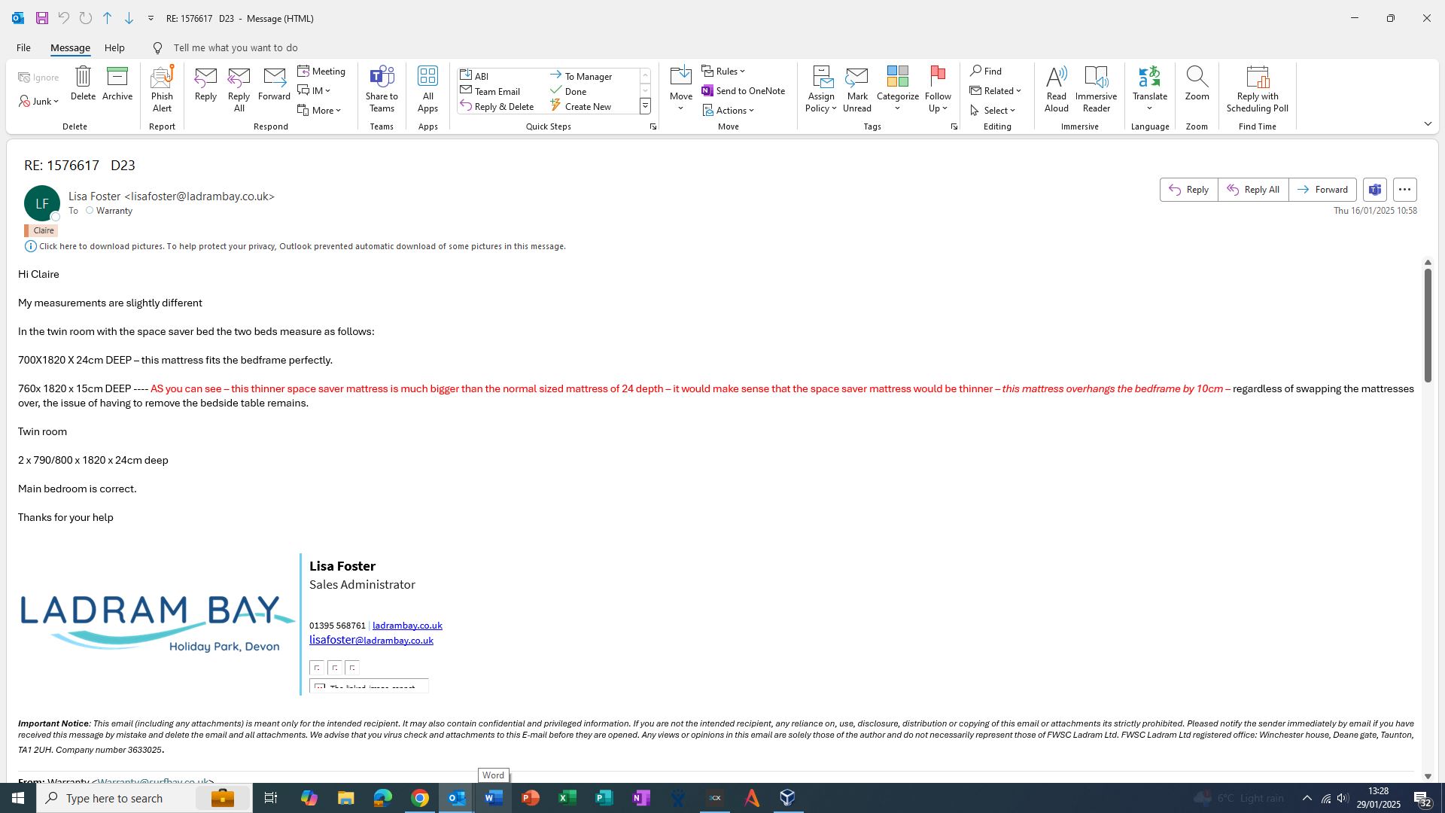Expand the Quick Steps gallery arrow
Image resolution: width=1445 pixels, height=813 pixels.
click(645, 107)
